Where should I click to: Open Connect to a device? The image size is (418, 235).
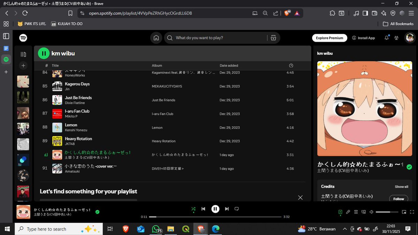(364, 212)
